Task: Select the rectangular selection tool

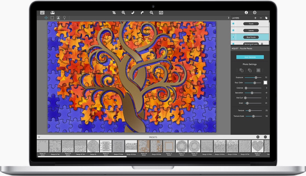Action: coord(52,18)
